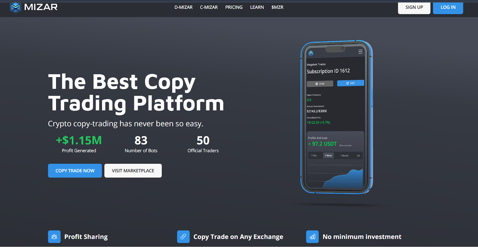Click the + 97.2 USDT profit value
This screenshot has height=247, width=478.
coord(322,144)
